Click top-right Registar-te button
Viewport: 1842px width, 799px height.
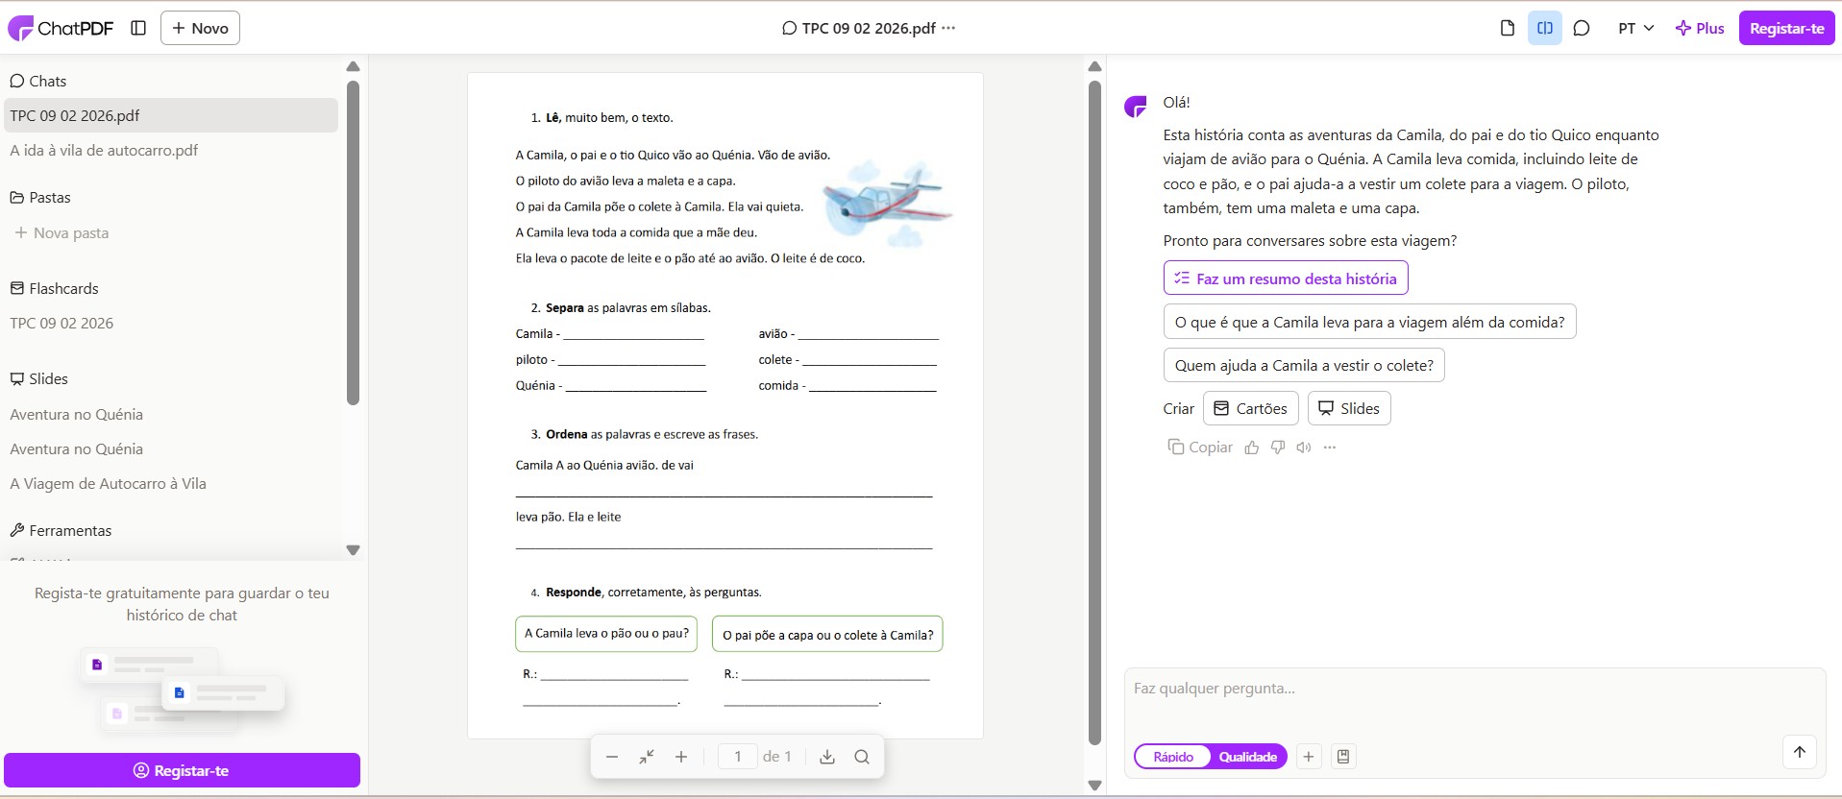[1786, 28]
